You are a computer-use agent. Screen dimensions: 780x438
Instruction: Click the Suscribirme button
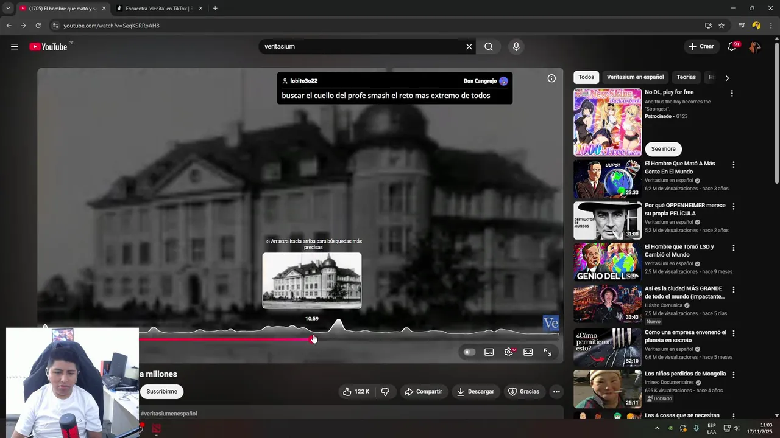click(161, 392)
